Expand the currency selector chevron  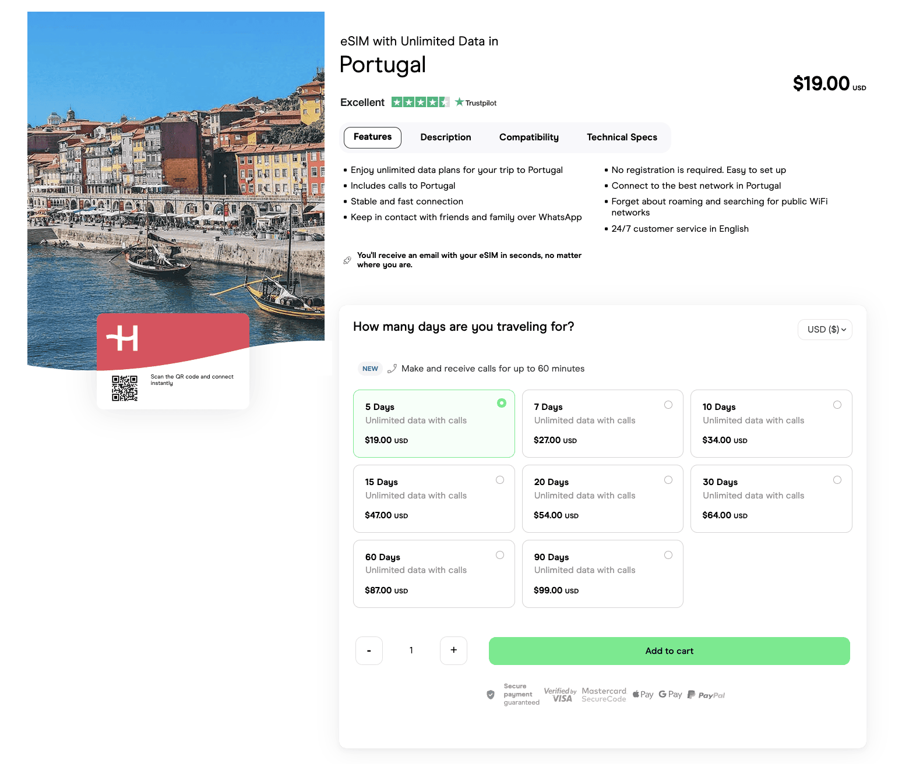point(843,330)
